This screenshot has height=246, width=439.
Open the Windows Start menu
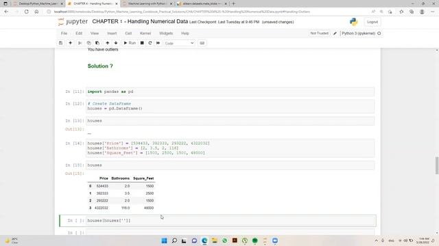165,241
